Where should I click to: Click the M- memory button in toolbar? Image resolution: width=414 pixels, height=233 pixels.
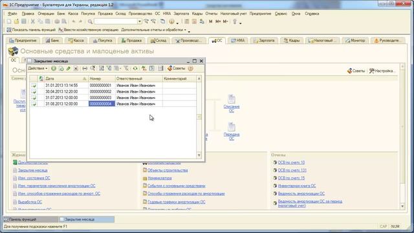pyautogui.click(x=225, y=21)
